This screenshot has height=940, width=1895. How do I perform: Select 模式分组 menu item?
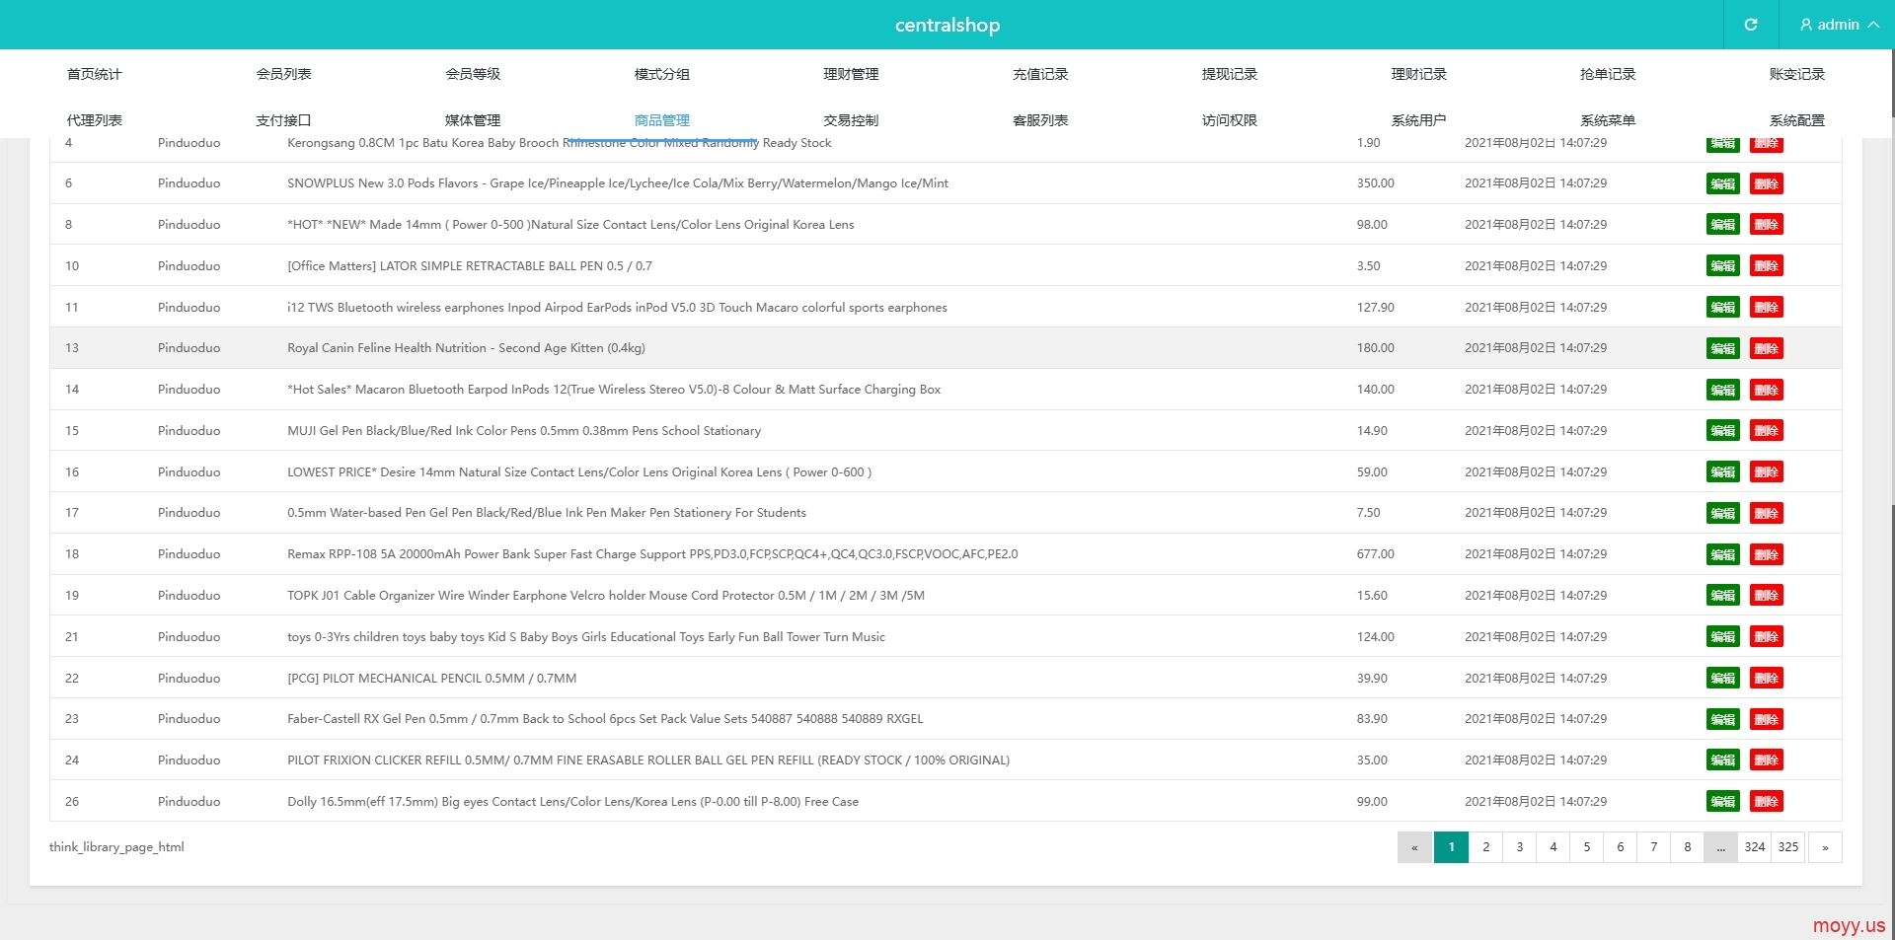[662, 74]
